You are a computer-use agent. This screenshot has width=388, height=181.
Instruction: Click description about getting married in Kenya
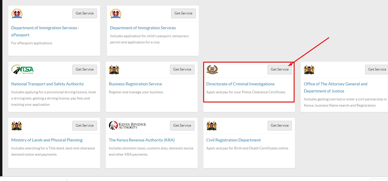pyautogui.click(x=345, y=102)
